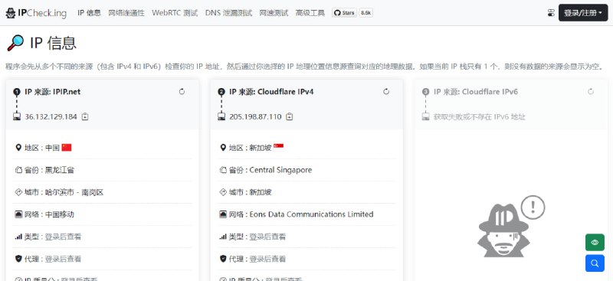Click the 8.5k star count badge
The image size is (613, 281).
(366, 13)
